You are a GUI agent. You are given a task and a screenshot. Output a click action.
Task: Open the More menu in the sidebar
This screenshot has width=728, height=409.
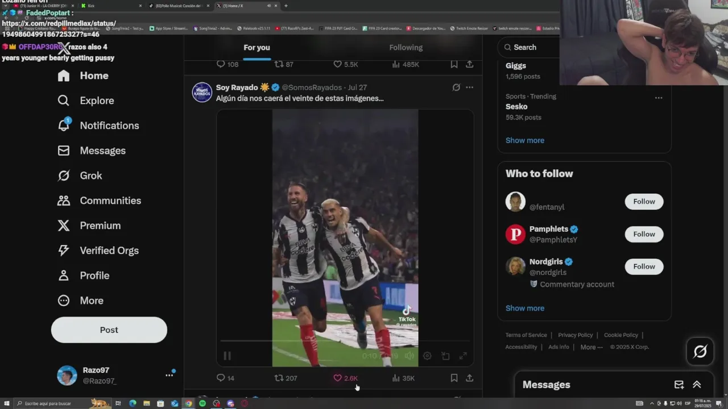click(80, 301)
